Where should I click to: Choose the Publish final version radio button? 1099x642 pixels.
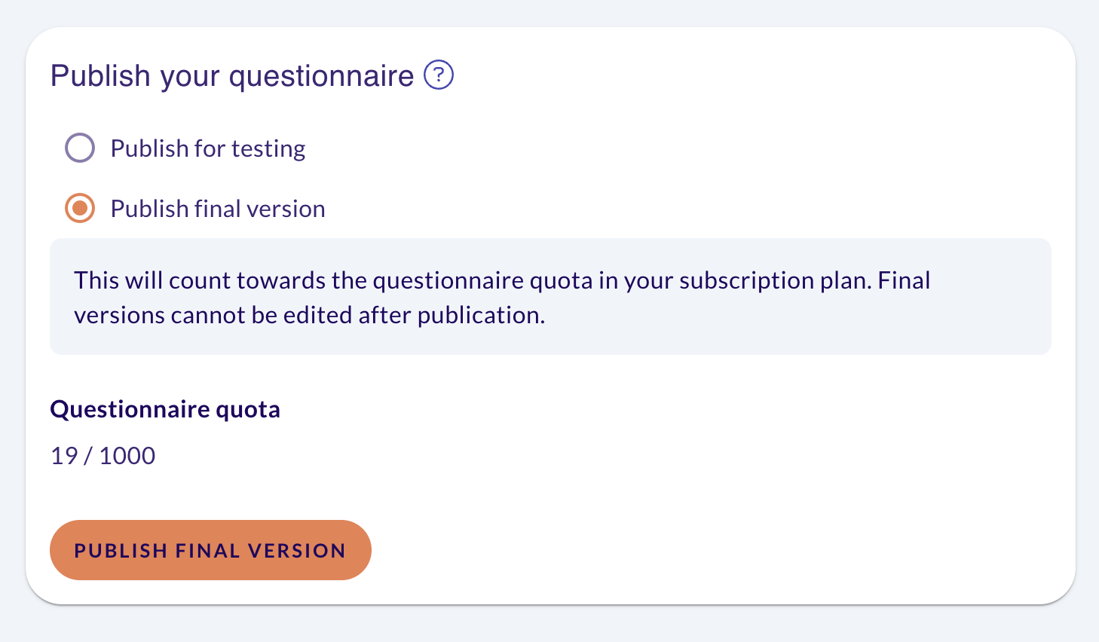[x=80, y=208]
